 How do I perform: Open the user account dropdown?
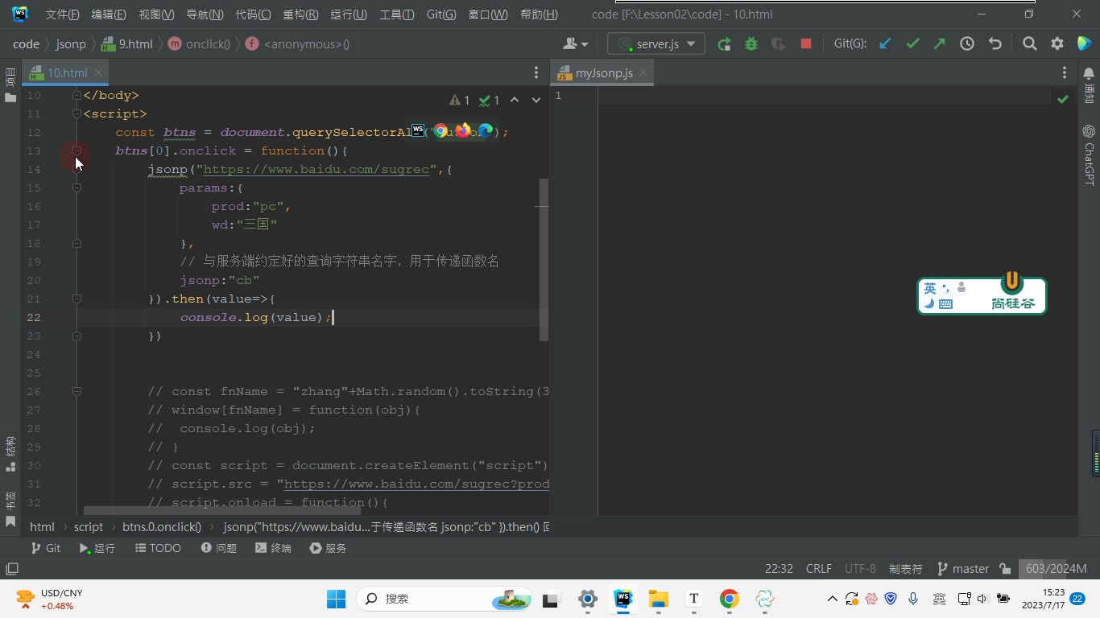tap(576, 44)
